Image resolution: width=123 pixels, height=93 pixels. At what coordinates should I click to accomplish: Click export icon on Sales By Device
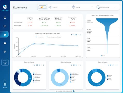(x=111, y=65)
